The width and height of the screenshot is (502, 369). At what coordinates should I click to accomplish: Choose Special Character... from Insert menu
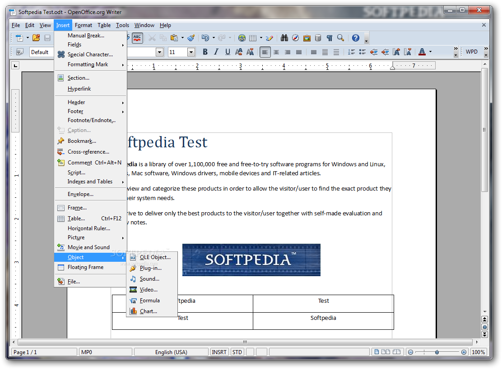coord(91,55)
